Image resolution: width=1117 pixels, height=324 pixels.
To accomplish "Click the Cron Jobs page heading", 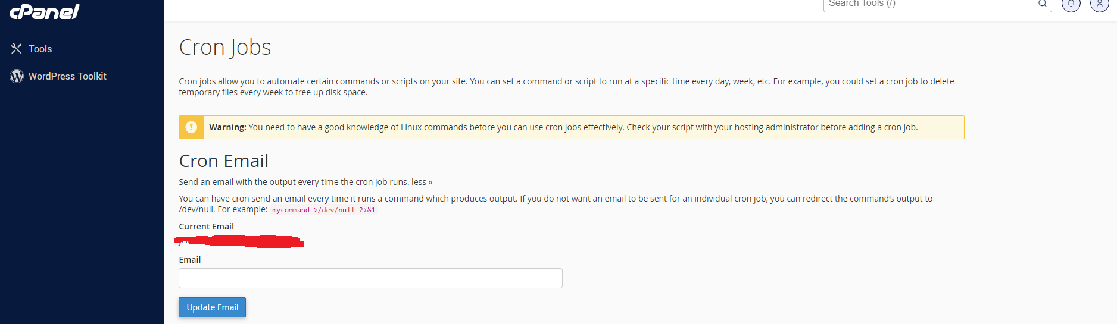I will point(225,48).
